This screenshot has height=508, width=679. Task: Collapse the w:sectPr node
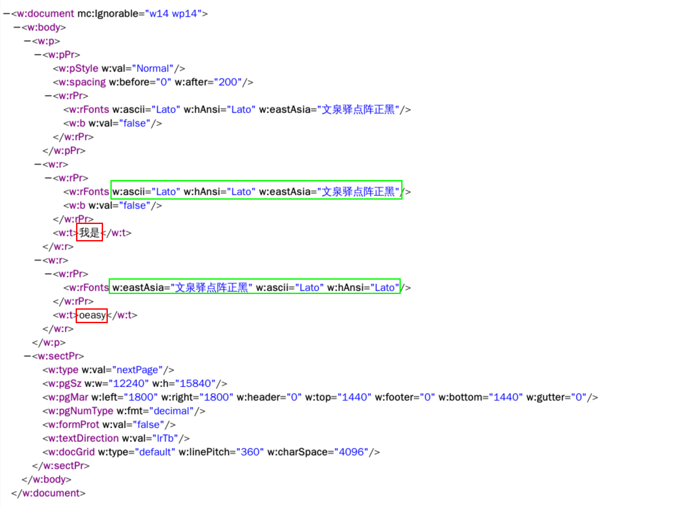pyautogui.click(x=27, y=356)
